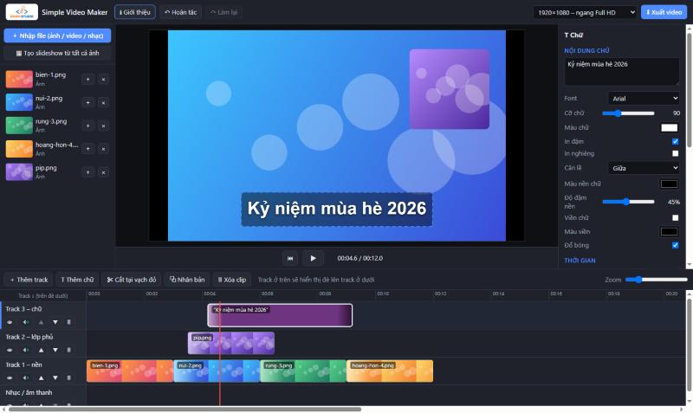Select the bien-1.png clip on Track 1
The height and width of the screenshot is (413, 693).
[x=130, y=371]
